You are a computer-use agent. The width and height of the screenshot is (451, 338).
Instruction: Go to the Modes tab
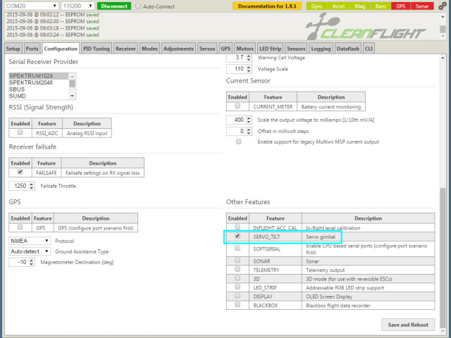149,49
